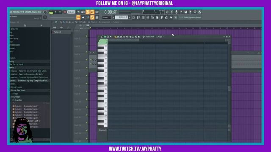Expand the Claps folder in browser

[x=14, y=94]
